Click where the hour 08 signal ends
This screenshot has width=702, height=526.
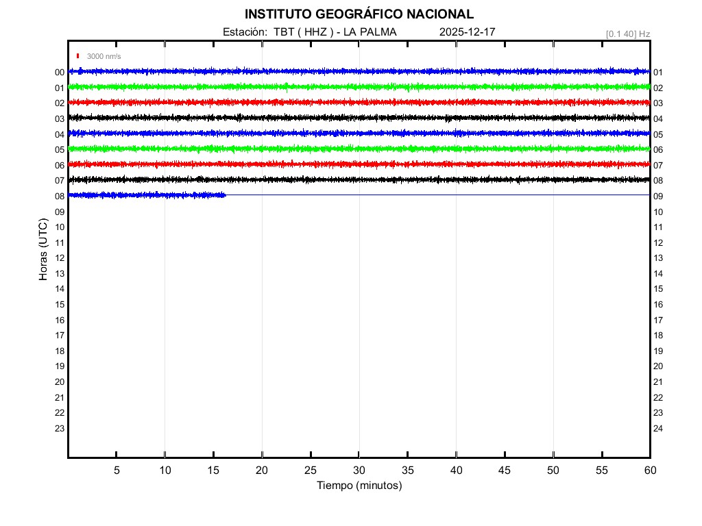226,195
